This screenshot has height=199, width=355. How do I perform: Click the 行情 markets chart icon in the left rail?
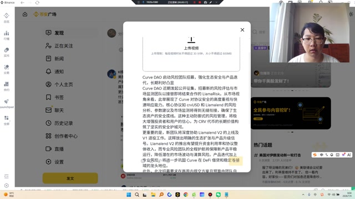[6, 33]
